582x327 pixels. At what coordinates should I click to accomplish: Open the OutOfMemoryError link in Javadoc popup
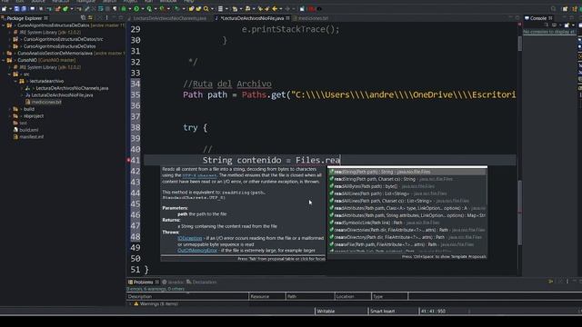tap(197, 251)
